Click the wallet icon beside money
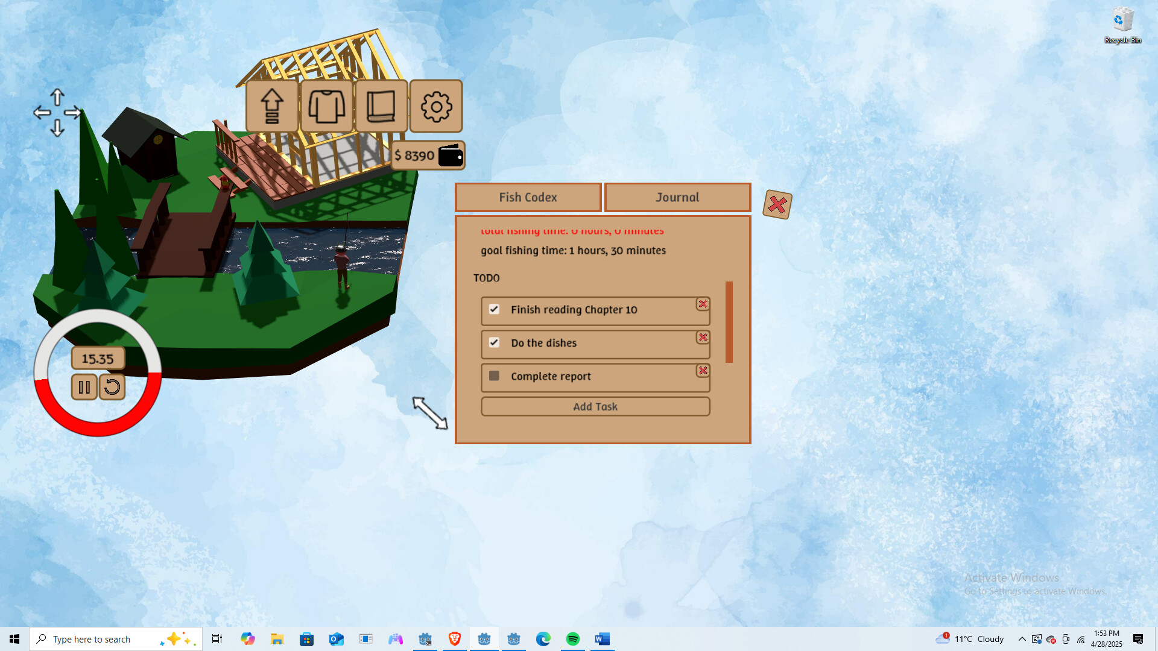Screen dimensions: 1158x651 click(x=451, y=156)
